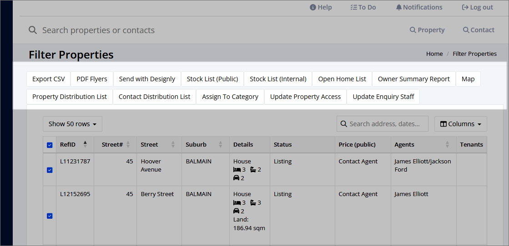This screenshot has width=509, height=246.
Task: Click PDF Flyers button
Action: [92, 79]
